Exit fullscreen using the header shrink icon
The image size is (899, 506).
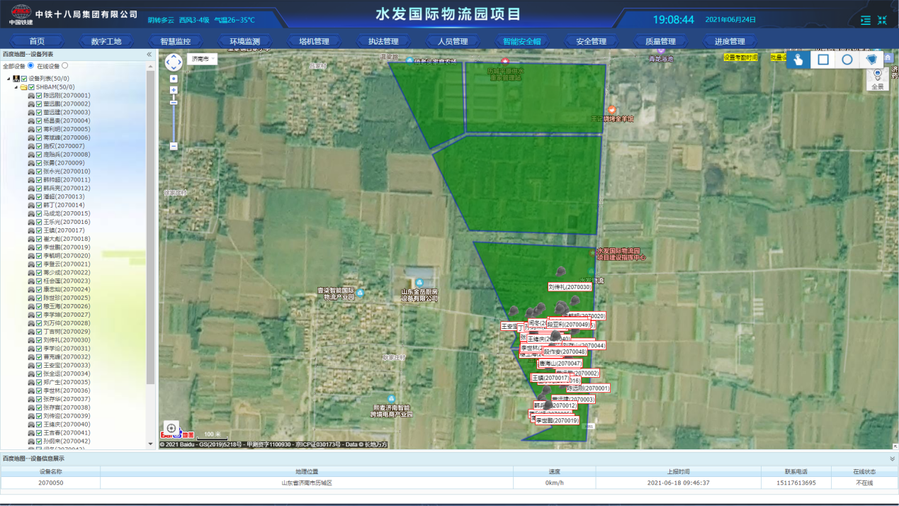click(882, 21)
